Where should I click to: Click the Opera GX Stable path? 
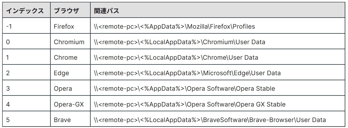point(190,104)
